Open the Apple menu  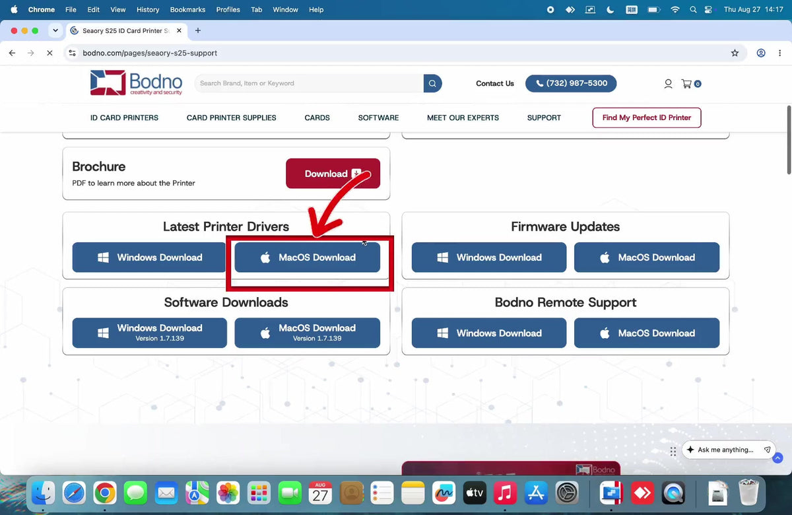[13, 10]
